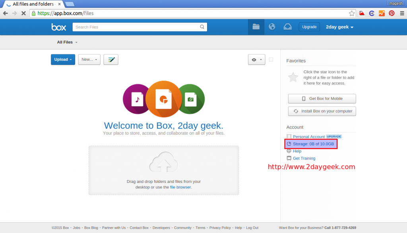Viewport: 407px width, 233px height.
Task: Open the 2day geek account menu
Action: (x=339, y=27)
